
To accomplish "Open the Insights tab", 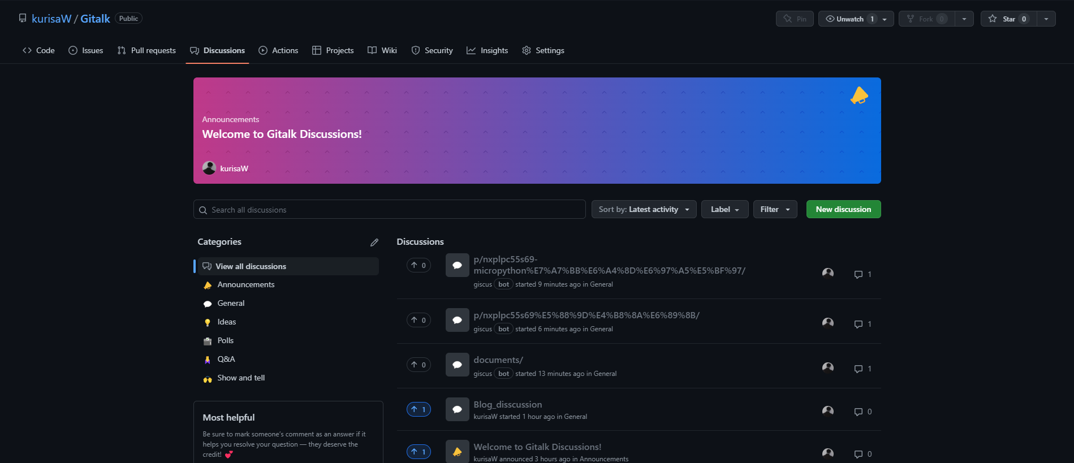I will click(x=487, y=50).
